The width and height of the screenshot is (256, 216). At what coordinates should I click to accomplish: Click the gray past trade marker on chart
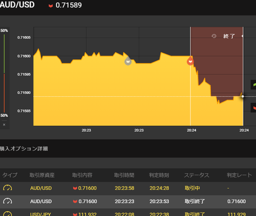click(128, 61)
